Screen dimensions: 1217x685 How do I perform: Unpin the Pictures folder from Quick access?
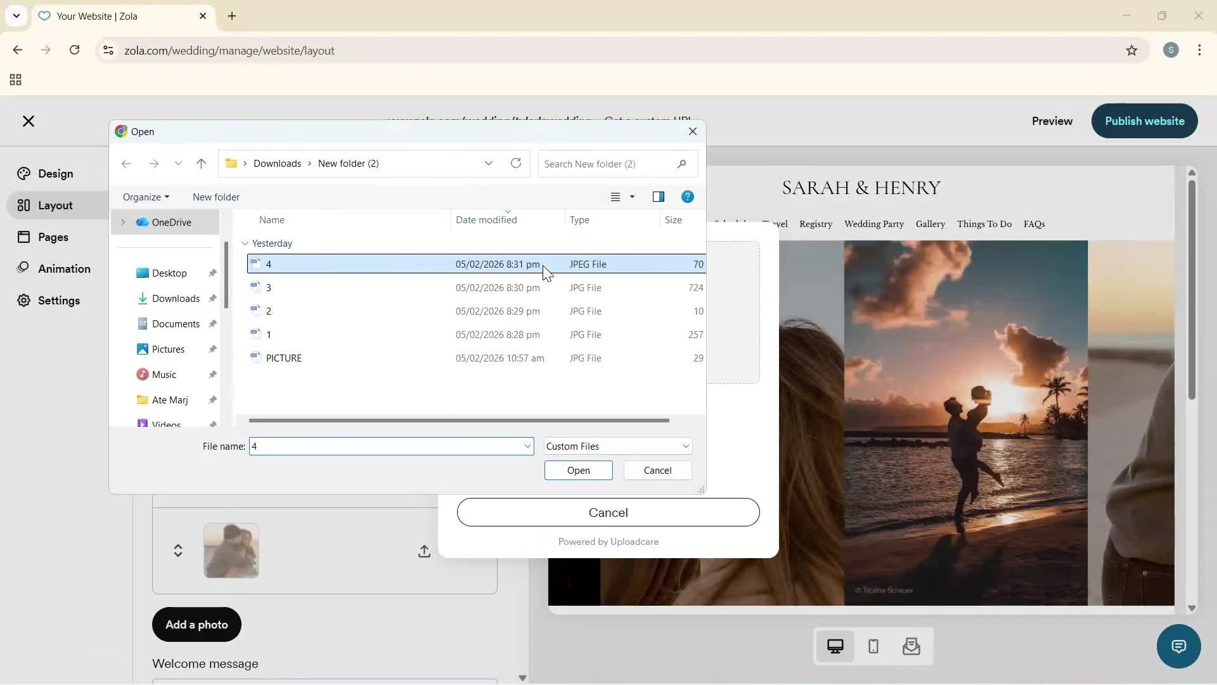[x=213, y=349]
